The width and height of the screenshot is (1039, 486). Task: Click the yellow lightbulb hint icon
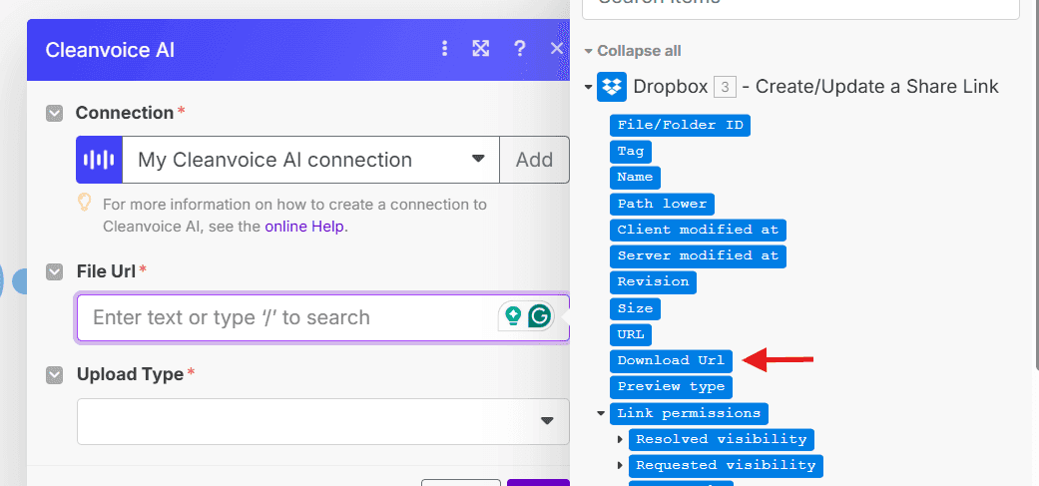click(x=86, y=203)
